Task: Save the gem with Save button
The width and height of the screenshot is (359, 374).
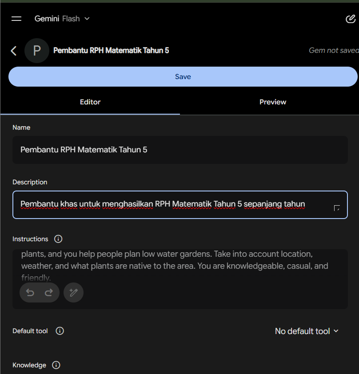Action: point(183,76)
